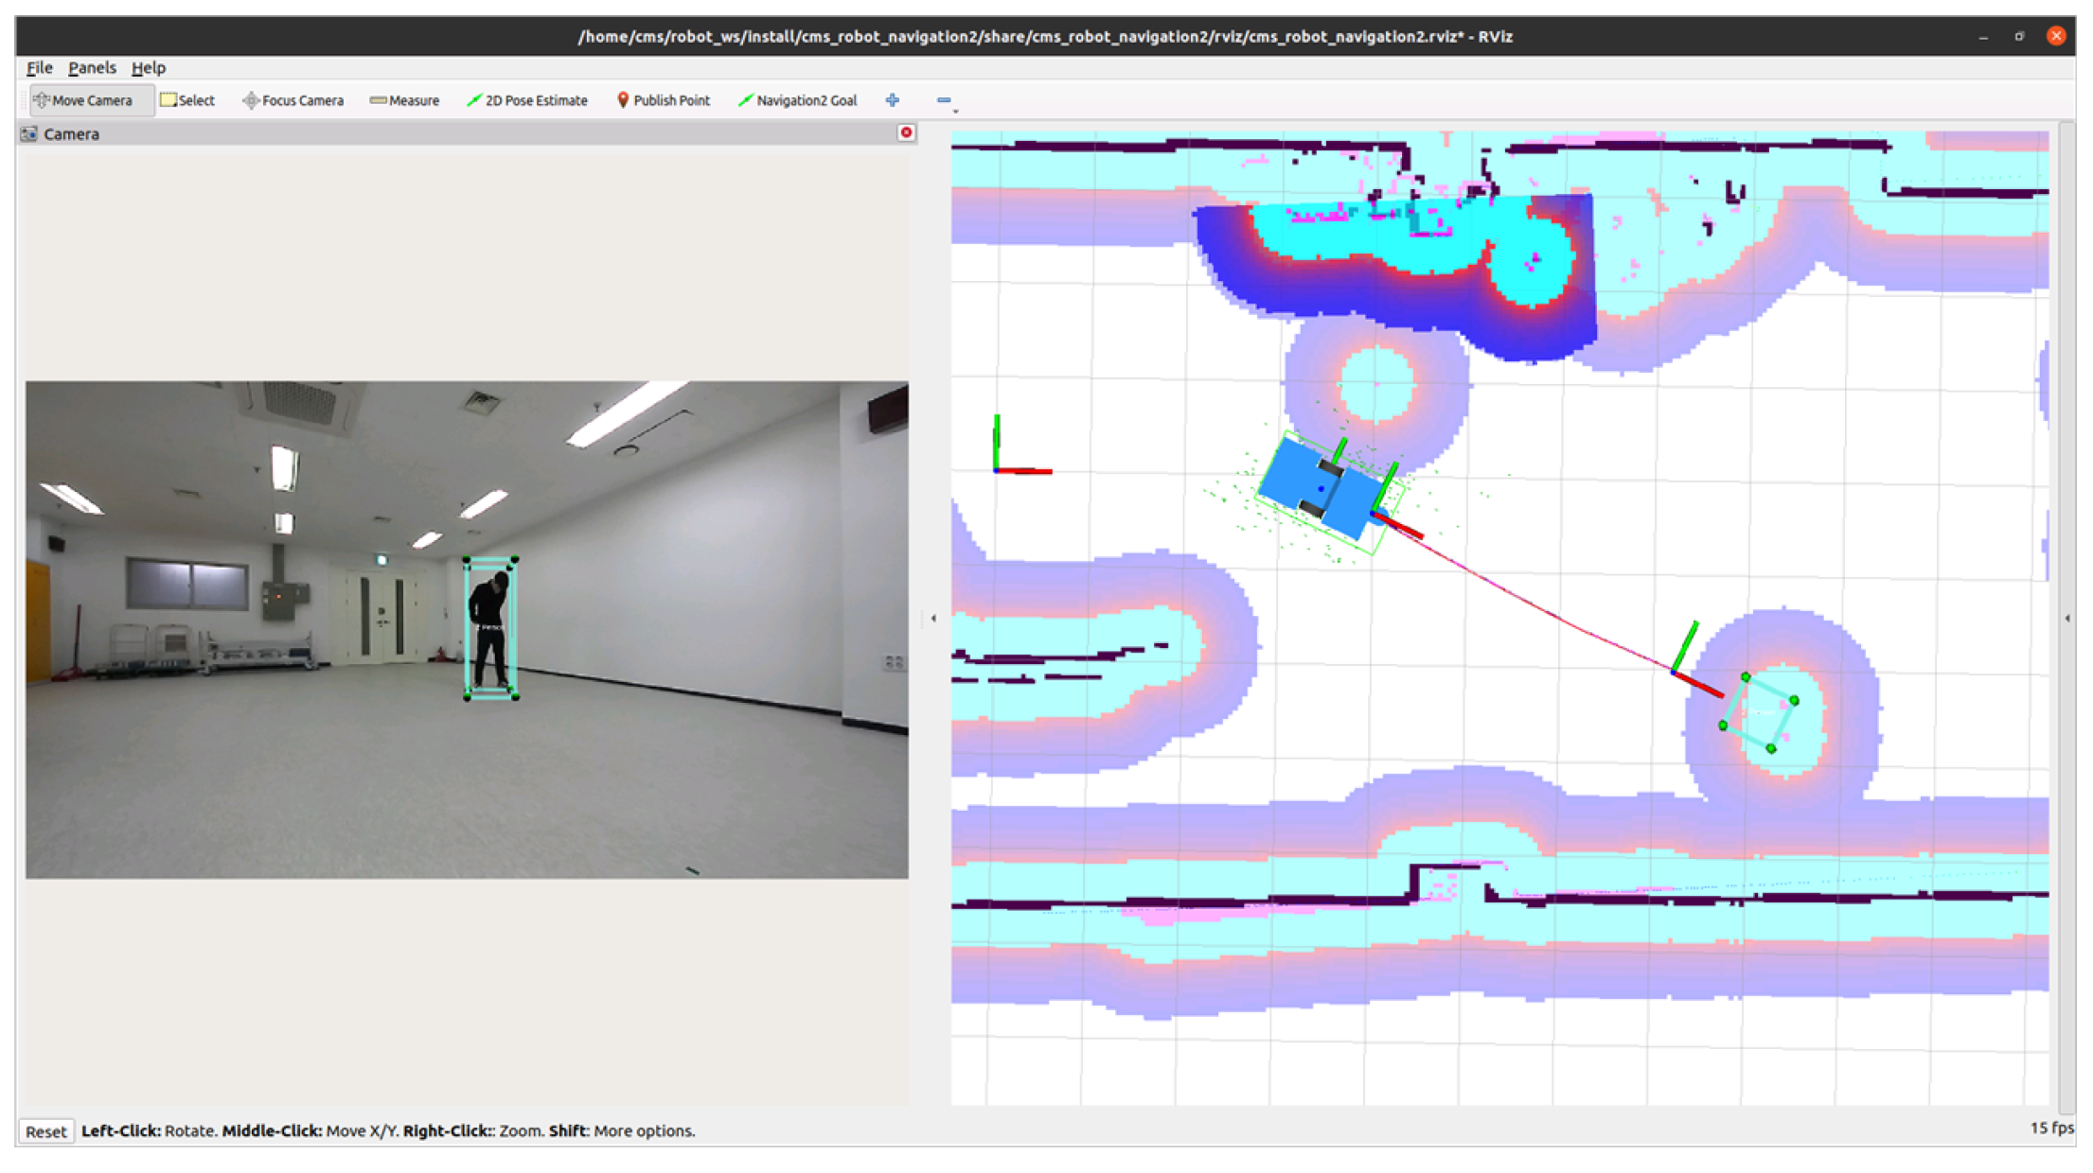2093x1173 pixels.
Task: Close the Camera panel with red button
Action: (x=906, y=132)
